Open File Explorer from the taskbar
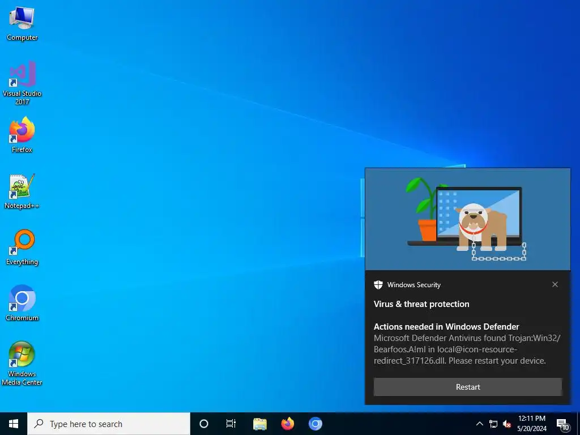580x435 pixels. [x=259, y=424]
